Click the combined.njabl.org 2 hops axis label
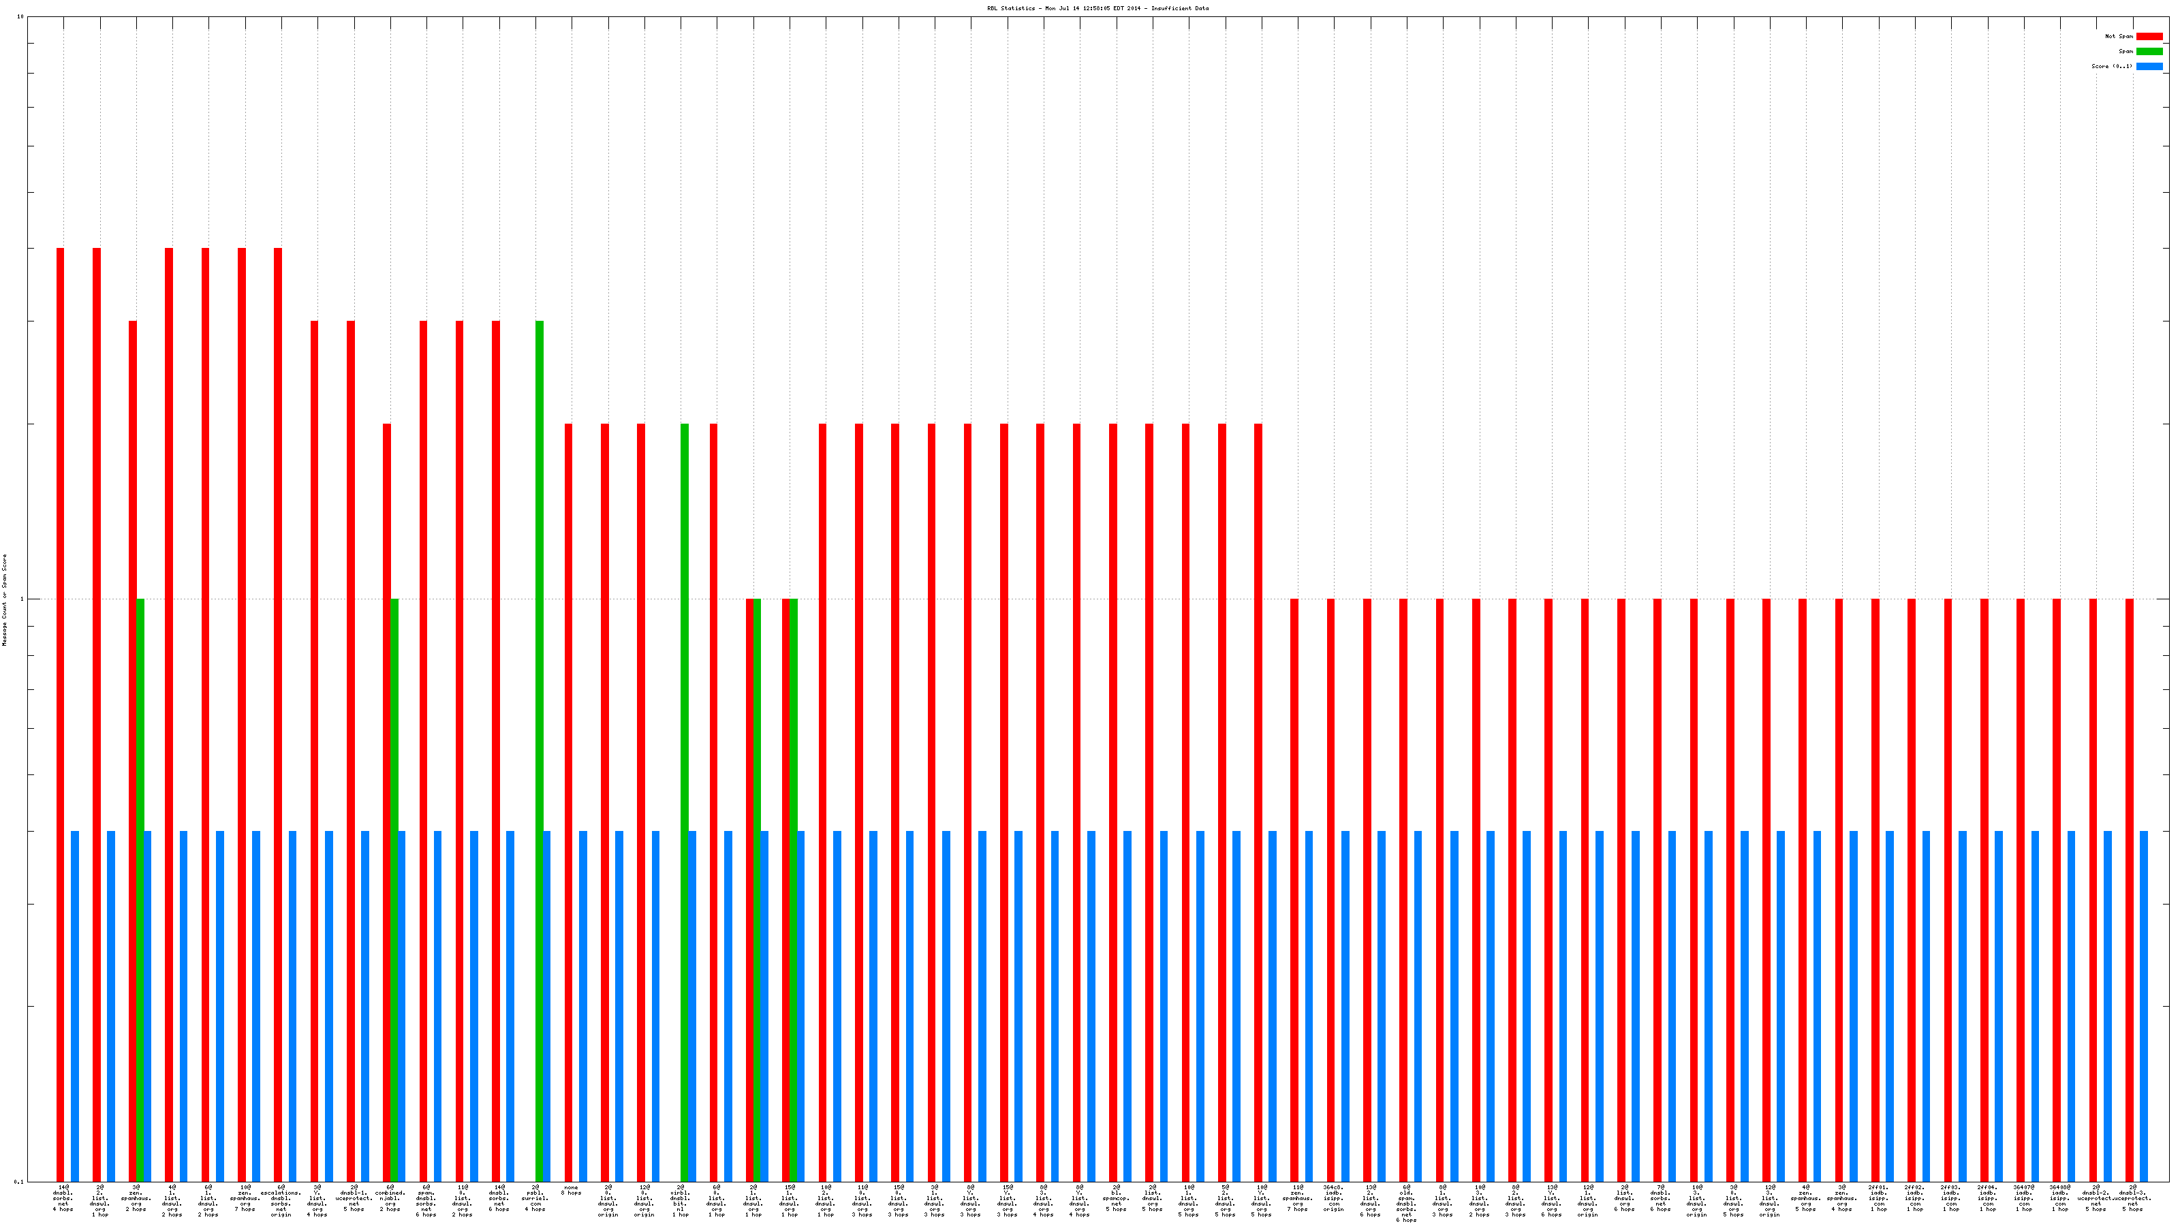Image resolution: width=2180 pixels, height=1226 pixels. [390, 1198]
